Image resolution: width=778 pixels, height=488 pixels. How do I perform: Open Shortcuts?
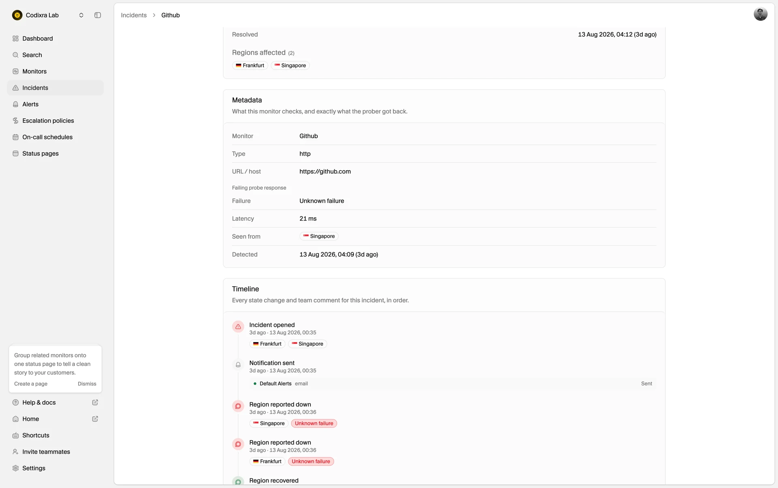coord(56,435)
